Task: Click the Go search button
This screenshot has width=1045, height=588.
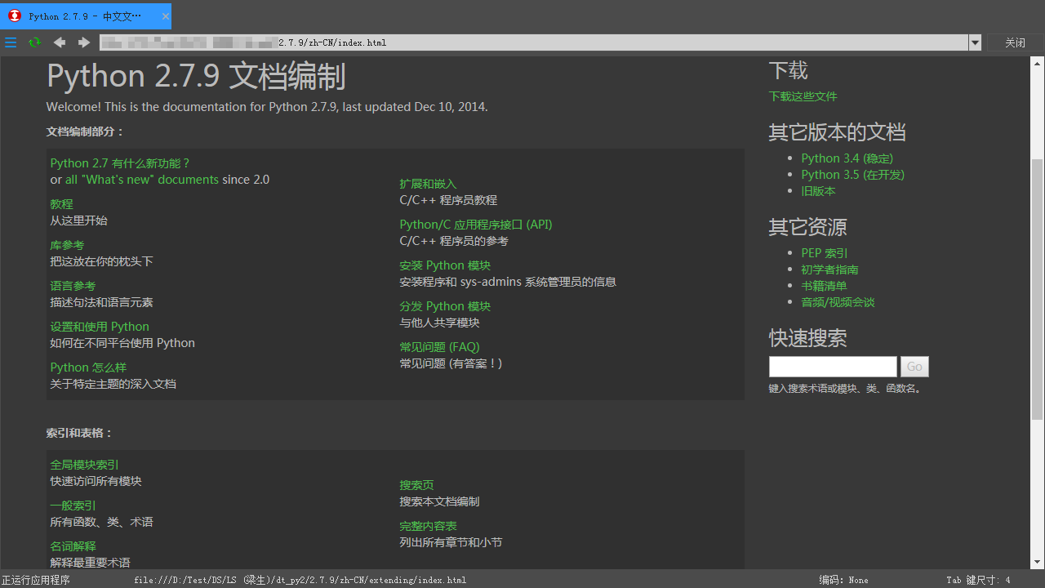Action: pos(914,367)
